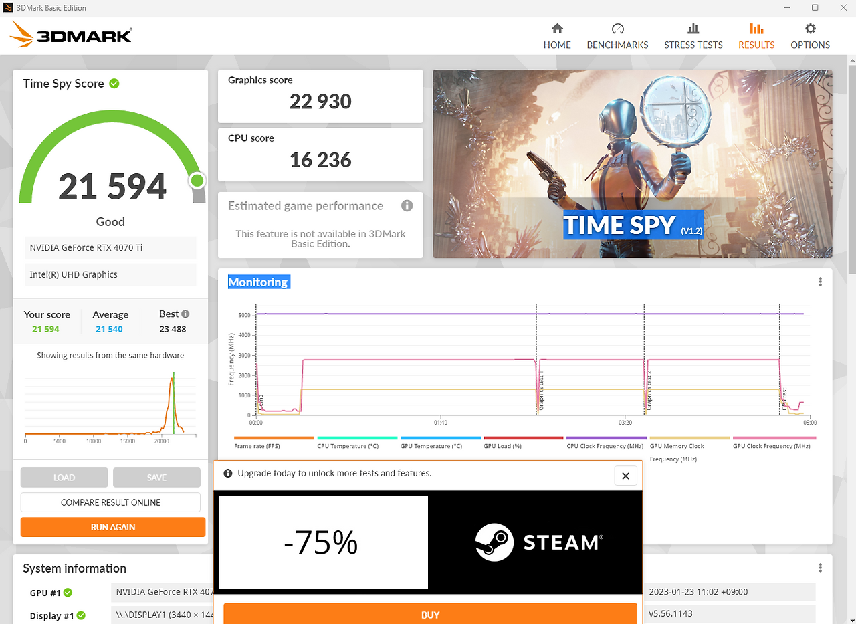The width and height of the screenshot is (856, 624).
Task: Close the upgrade promotion popup
Action: tap(625, 476)
